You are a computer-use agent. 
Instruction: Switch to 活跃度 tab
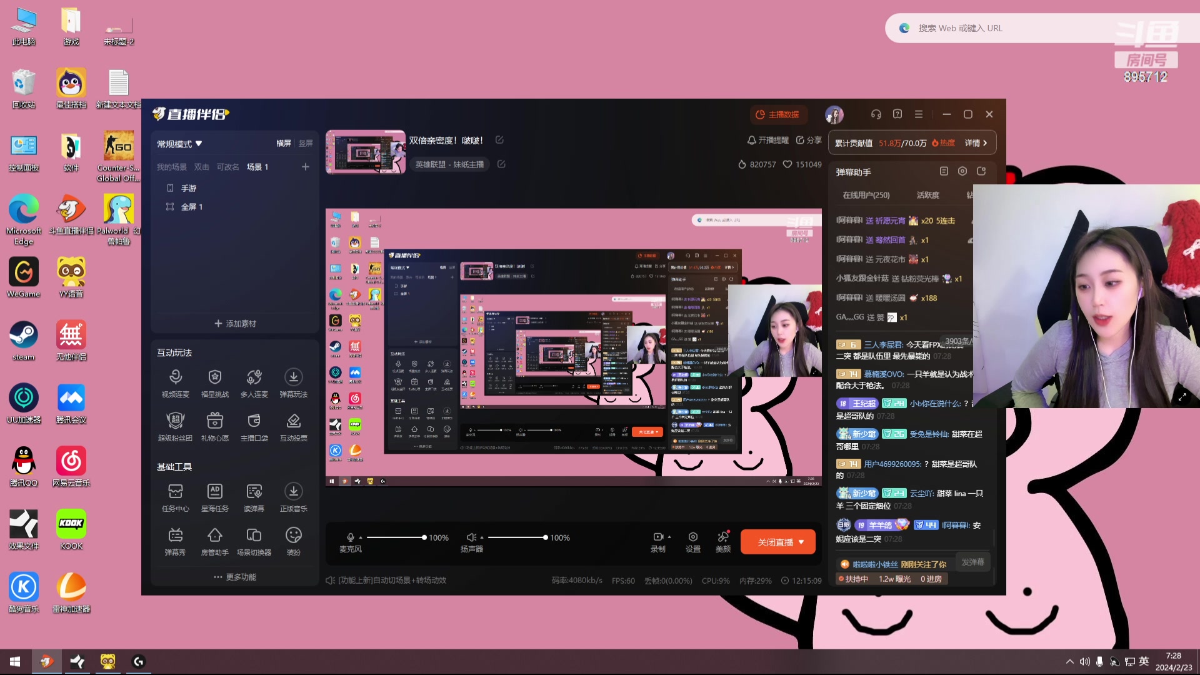point(927,195)
